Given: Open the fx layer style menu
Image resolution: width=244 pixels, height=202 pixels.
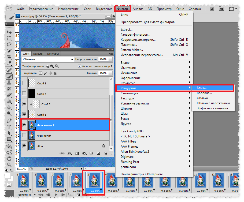Looking at the screenshot, I should [x=69, y=153].
